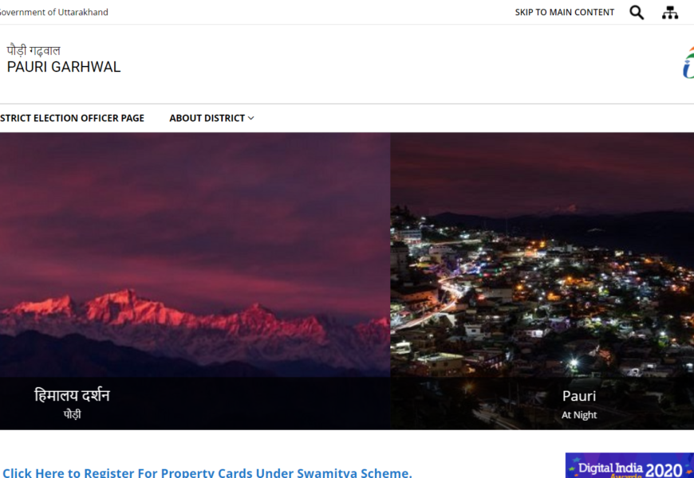The image size is (694, 478).
Task: Click the purple sky above Pauri town
Action: click(542, 172)
